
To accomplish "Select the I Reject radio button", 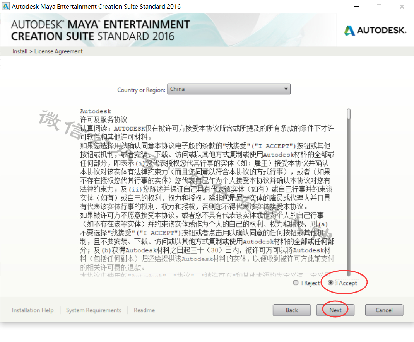I will point(296,282).
